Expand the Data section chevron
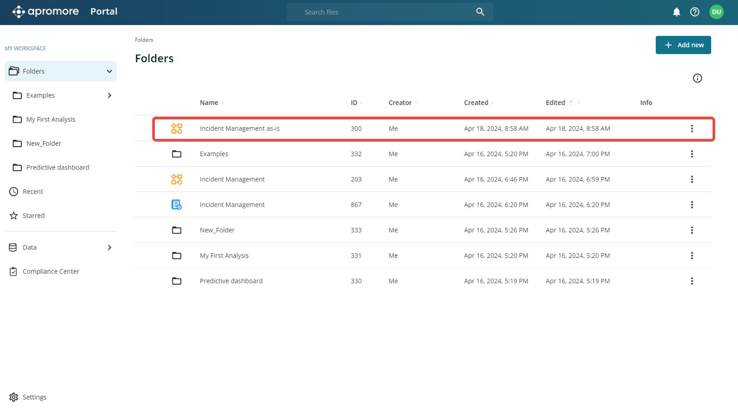The image size is (738, 419). (x=109, y=247)
